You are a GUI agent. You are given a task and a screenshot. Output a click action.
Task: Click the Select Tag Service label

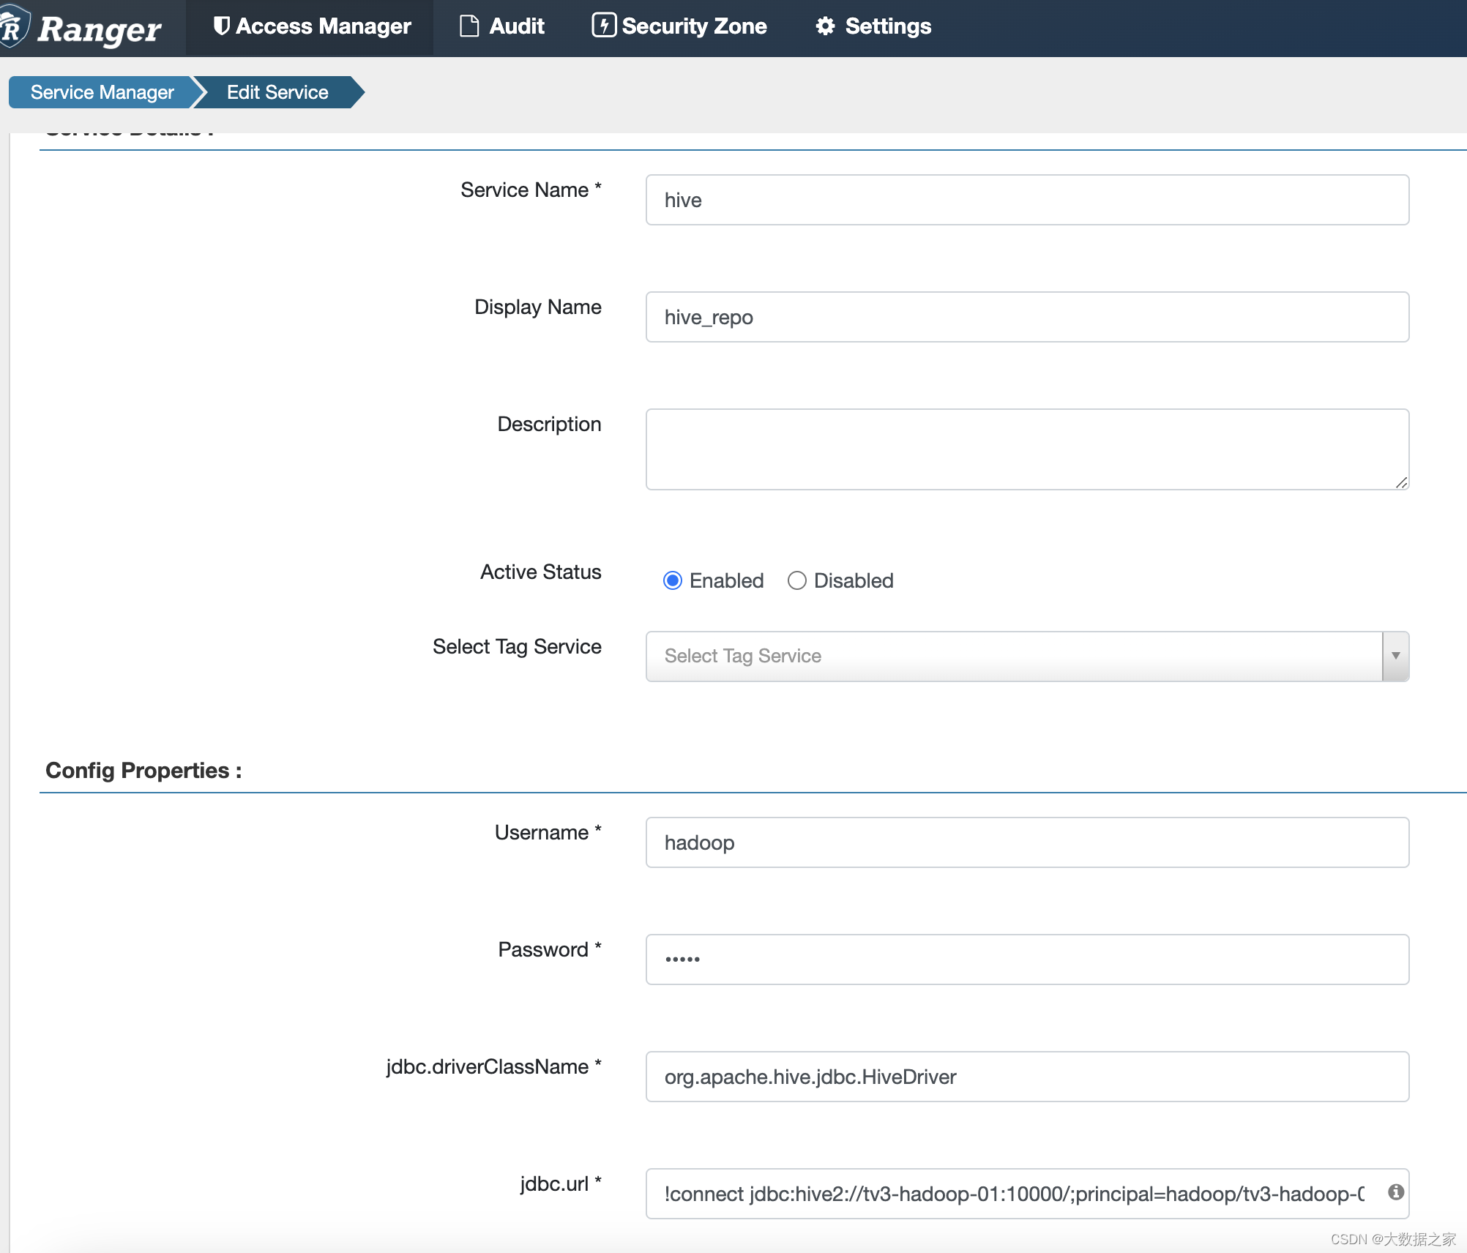coord(517,647)
